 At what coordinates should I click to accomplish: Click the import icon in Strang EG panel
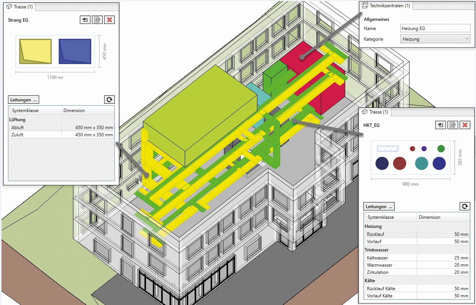click(85, 20)
